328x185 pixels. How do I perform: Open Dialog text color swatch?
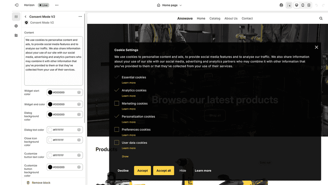click(x=50, y=130)
